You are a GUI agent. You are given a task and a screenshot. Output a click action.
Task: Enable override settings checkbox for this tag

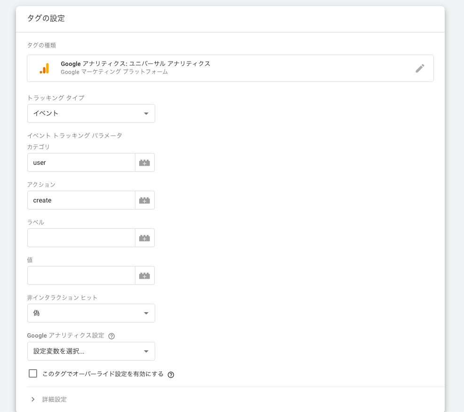33,373
